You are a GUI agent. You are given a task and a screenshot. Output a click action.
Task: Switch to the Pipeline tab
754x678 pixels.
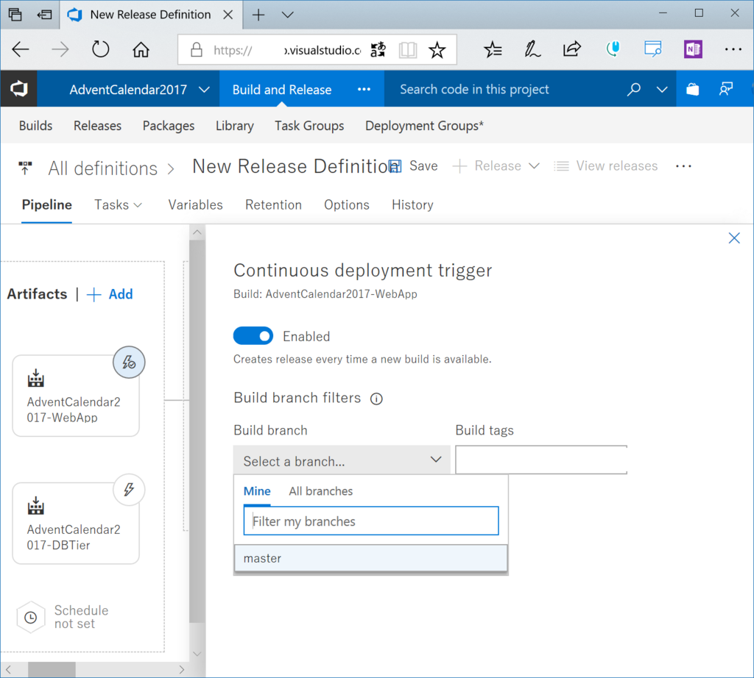pyautogui.click(x=46, y=205)
